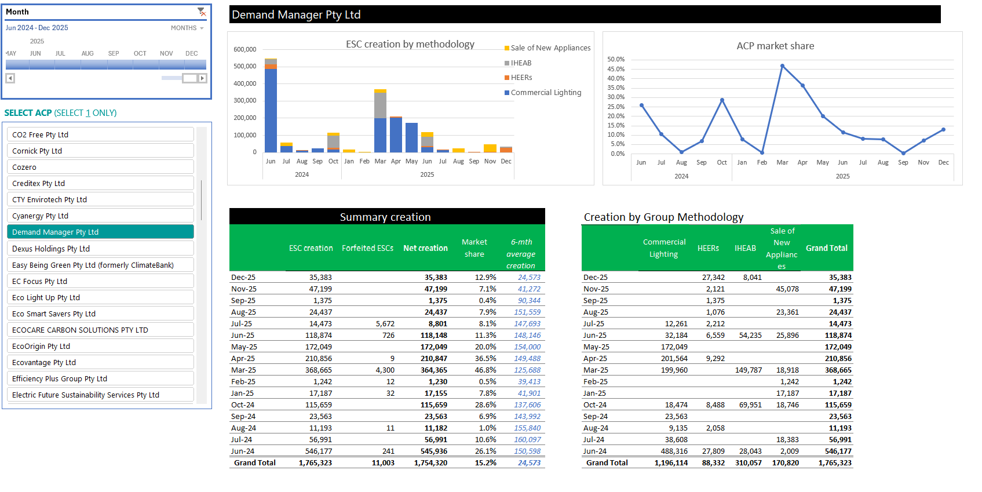
Task: Click the Net creation grand total 1,754,320
Action: point(430,462)
